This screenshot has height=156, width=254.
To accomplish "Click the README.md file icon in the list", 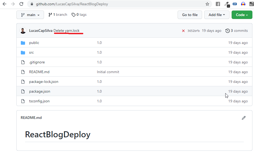I will [x=23, y=72].
